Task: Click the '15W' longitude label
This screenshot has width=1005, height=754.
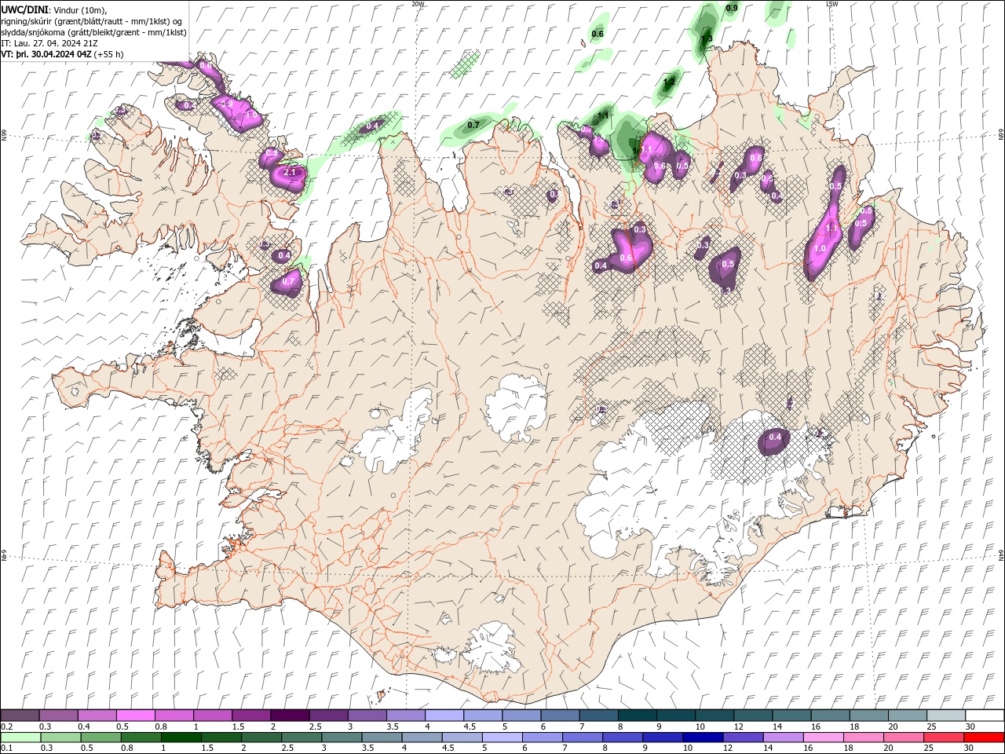Action: click(x=831, y=4)
